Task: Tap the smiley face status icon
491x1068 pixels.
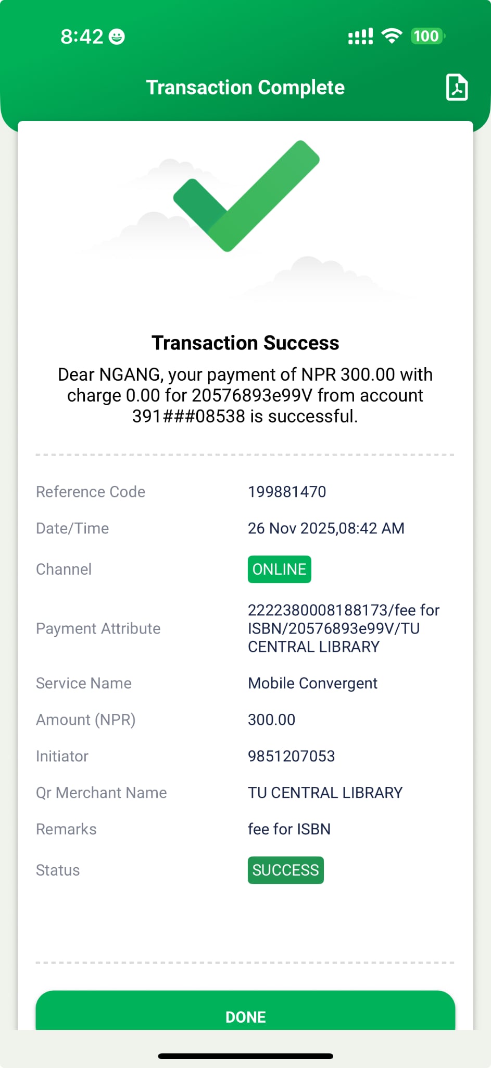Action: coord(117,37)
